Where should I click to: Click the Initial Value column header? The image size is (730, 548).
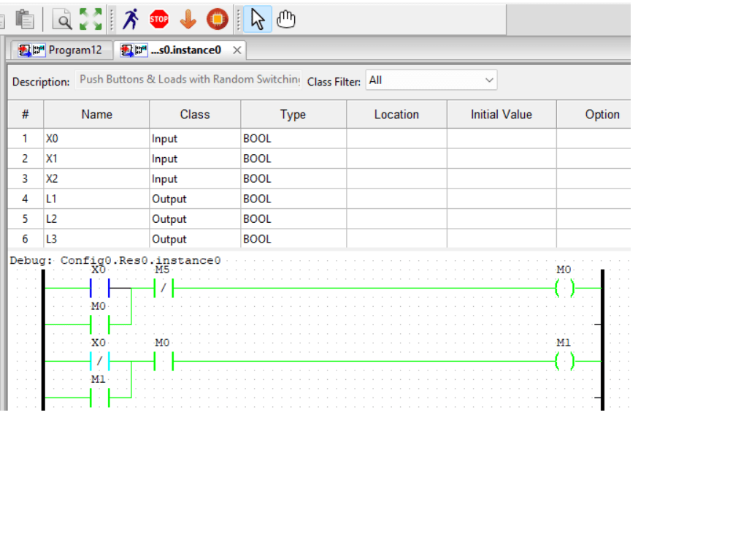point(501,114)
